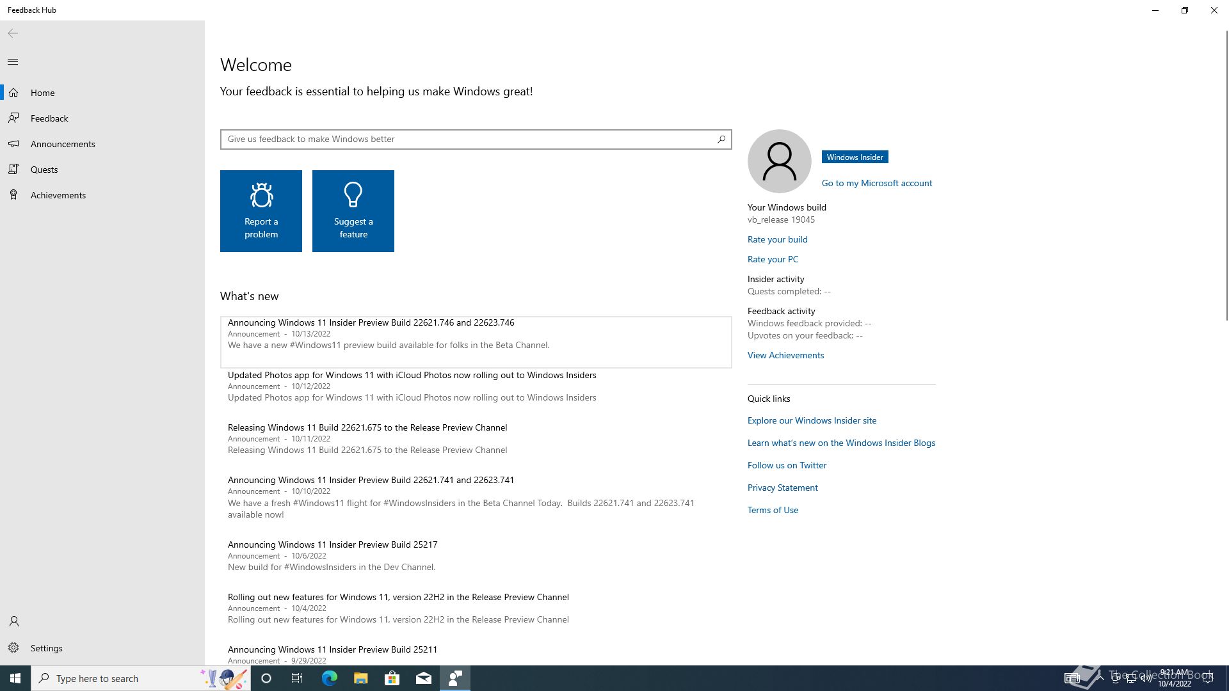The height and width of the screenshot is (691, 1229).
Task: Click the Report a problem bug tile
Action: click(261, 211)
